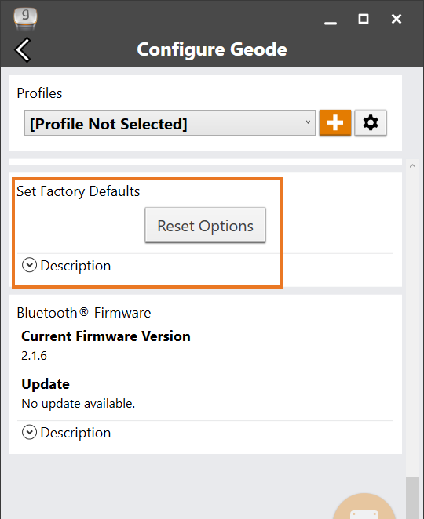Click the Reset Options button
Viewport: 424px width, 519px height.
point(205,225)
